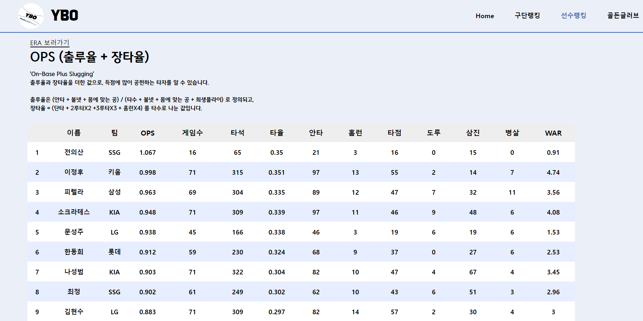The width and height of the screenshot is (643, 321).
Task: Click the 안타 column header
Action: tap(316, 133)
